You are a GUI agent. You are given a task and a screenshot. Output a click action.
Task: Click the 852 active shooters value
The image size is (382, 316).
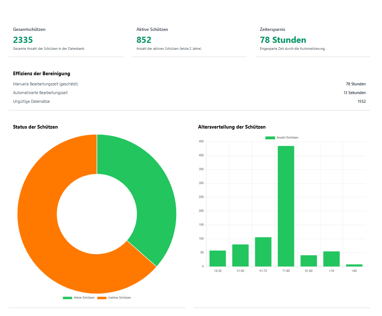pyautogui.click(x=144, y=40)
